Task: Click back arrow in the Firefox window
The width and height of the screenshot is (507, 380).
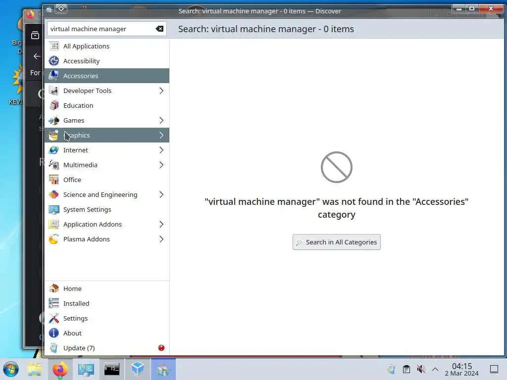Action: point(37,56)
